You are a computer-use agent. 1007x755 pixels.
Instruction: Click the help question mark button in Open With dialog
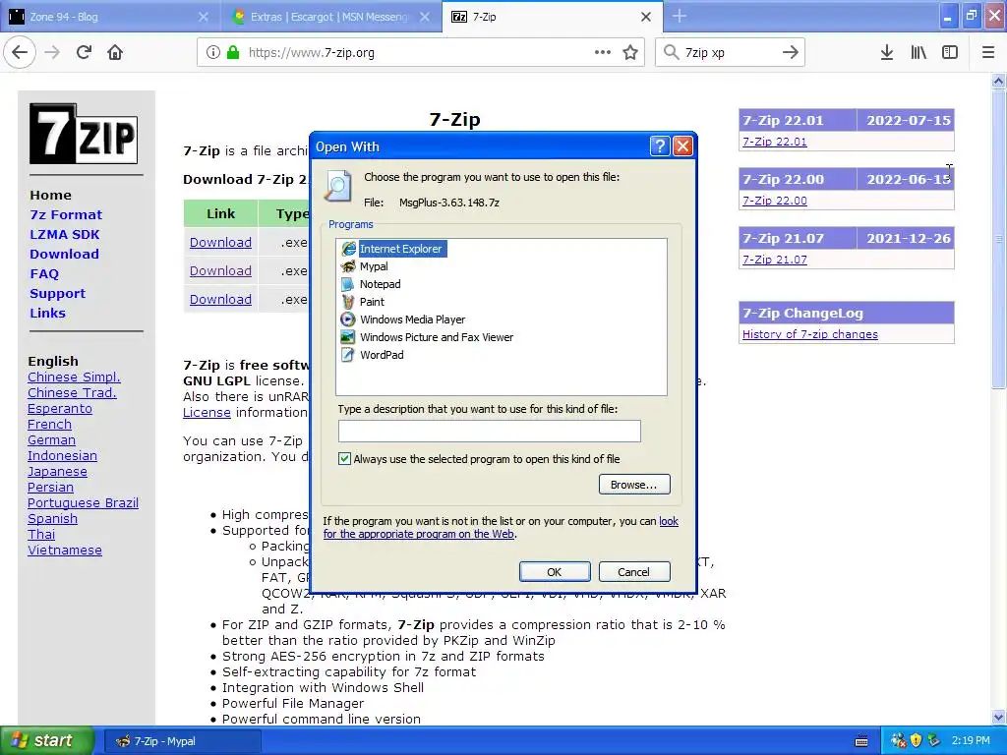(x=660, y=146)
